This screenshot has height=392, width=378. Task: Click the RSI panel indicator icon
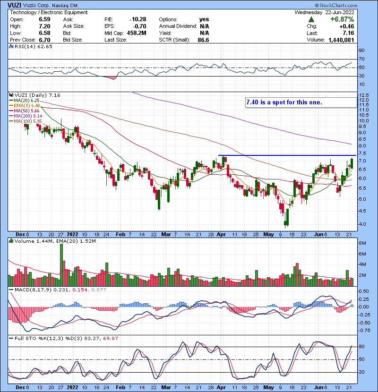tap(11, 46)
